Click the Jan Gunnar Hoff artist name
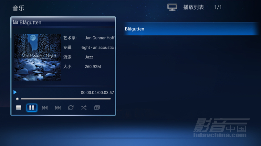The image size is (261, 146). pyautogui.click(x=99, y=38)
